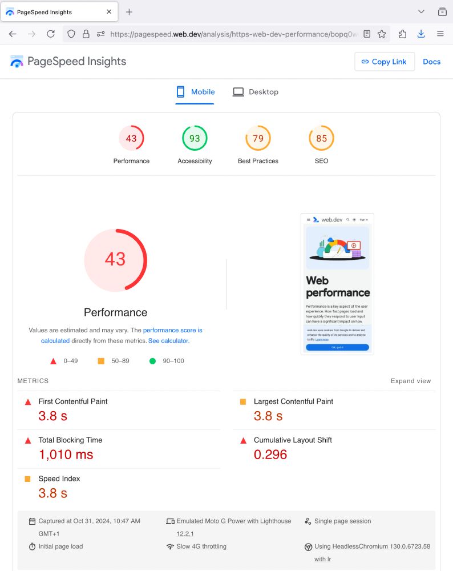Click the calendar icon beside Captured at
Screen dimensions: 453x571
point(32,521)
